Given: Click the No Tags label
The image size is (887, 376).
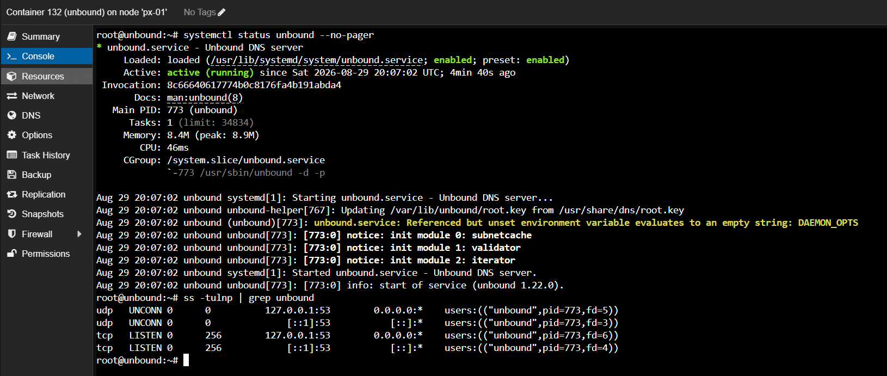Looking at the screenshot, I should pyautogui.click(x=200, y=12).
